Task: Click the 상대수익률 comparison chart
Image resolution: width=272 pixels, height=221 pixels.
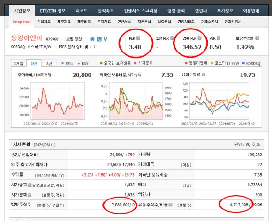Action: (x=219, y=101)
